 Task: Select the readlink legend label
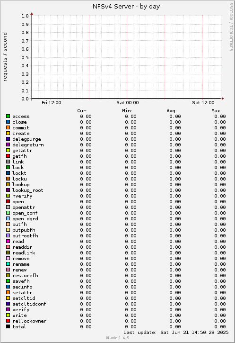click(x=24, y=253)
